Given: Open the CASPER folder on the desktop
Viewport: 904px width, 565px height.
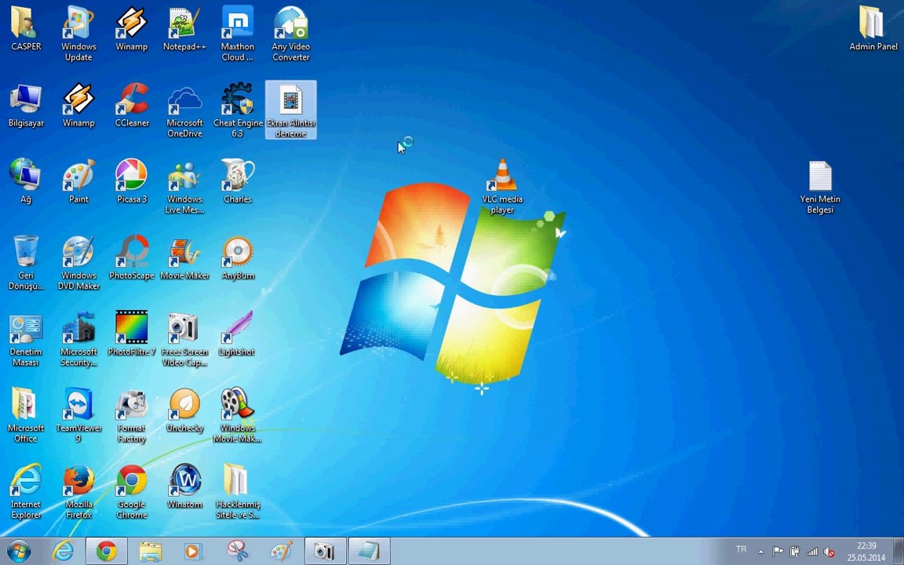Looking at the screenshot, I should (26, 28).
